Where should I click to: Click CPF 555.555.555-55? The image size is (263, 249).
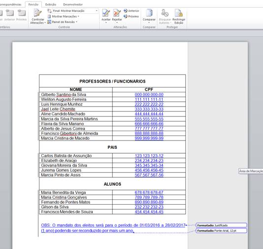coord(149,119)
